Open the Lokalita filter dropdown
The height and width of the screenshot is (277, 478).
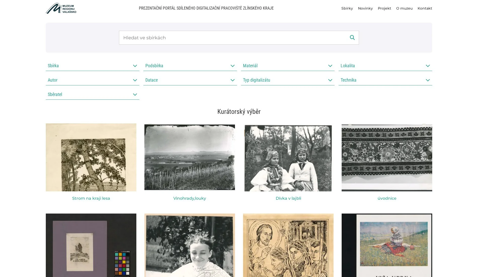pyautogui.click(x=385, y=66)
